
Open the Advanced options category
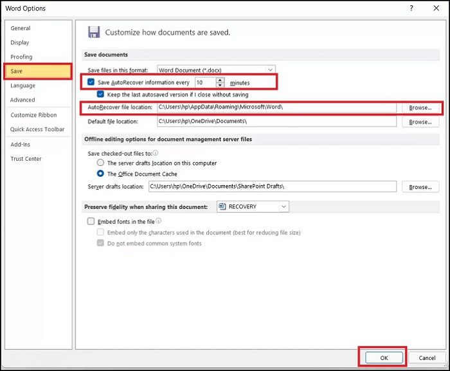[x=22, y=100]
